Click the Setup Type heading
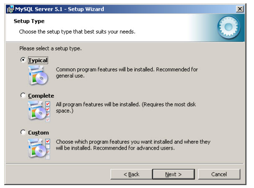Image resolution: width=254 pixels, height=188 pixels. tap(29, 21)
